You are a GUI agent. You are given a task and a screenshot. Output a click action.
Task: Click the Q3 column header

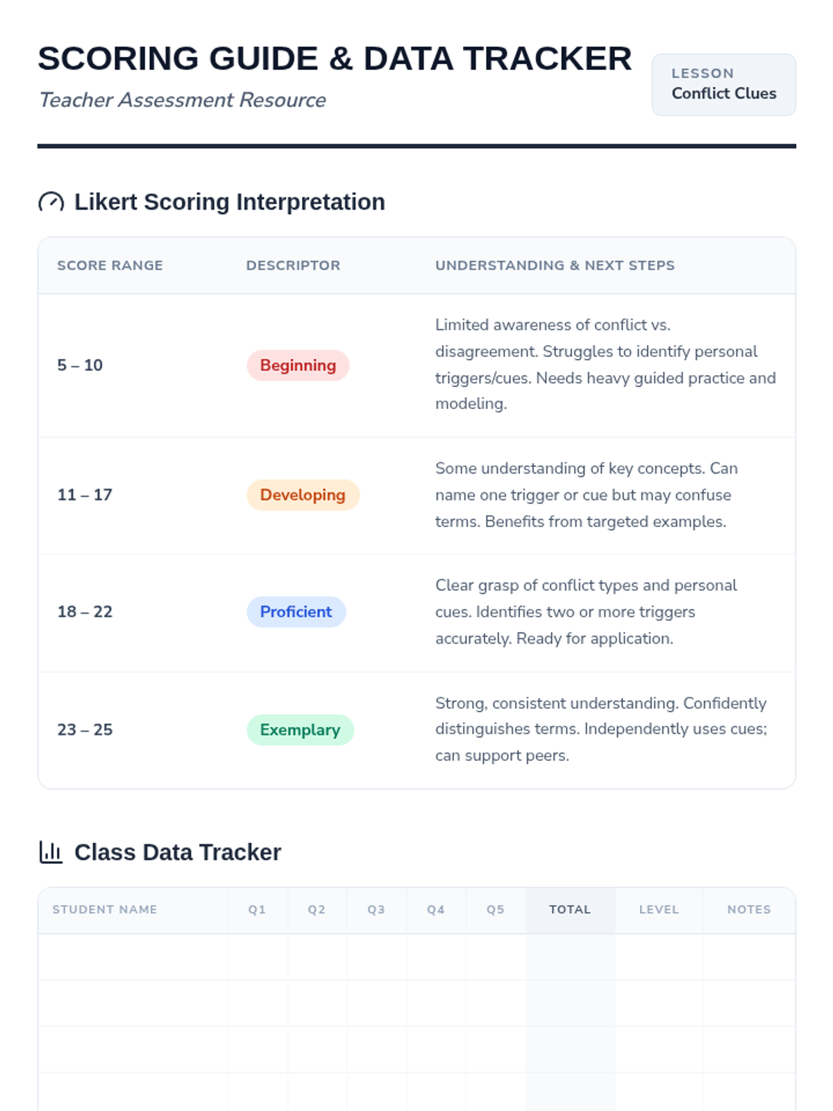pyautogui.click(x=376, y=910)
